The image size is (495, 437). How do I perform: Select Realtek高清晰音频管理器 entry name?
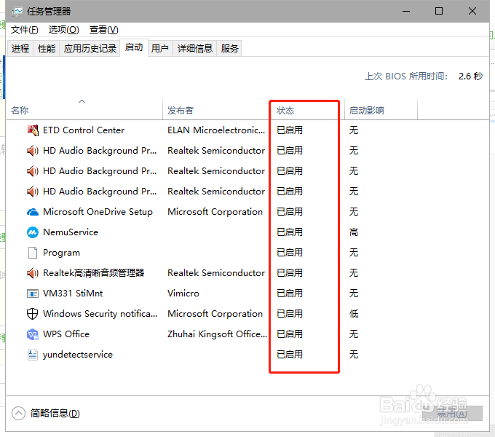[94, 273]
